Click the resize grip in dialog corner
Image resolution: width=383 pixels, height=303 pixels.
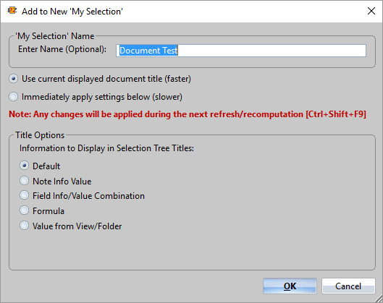(x=379, y=299)
